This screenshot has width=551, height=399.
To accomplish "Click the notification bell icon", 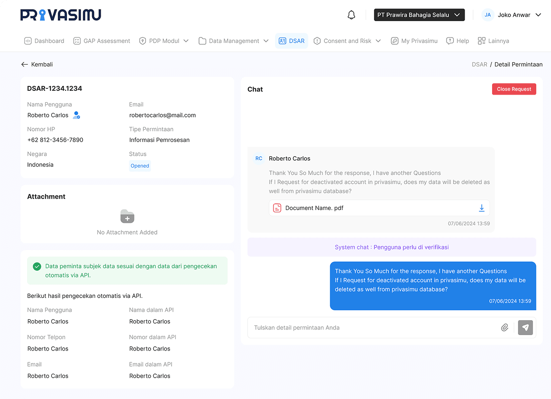I will pos(351,15).
